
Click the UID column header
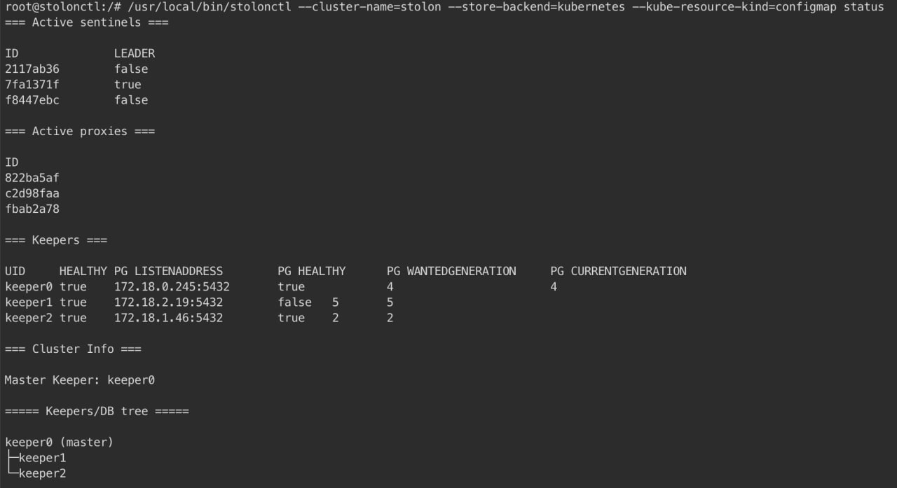(x=15, y=271)
